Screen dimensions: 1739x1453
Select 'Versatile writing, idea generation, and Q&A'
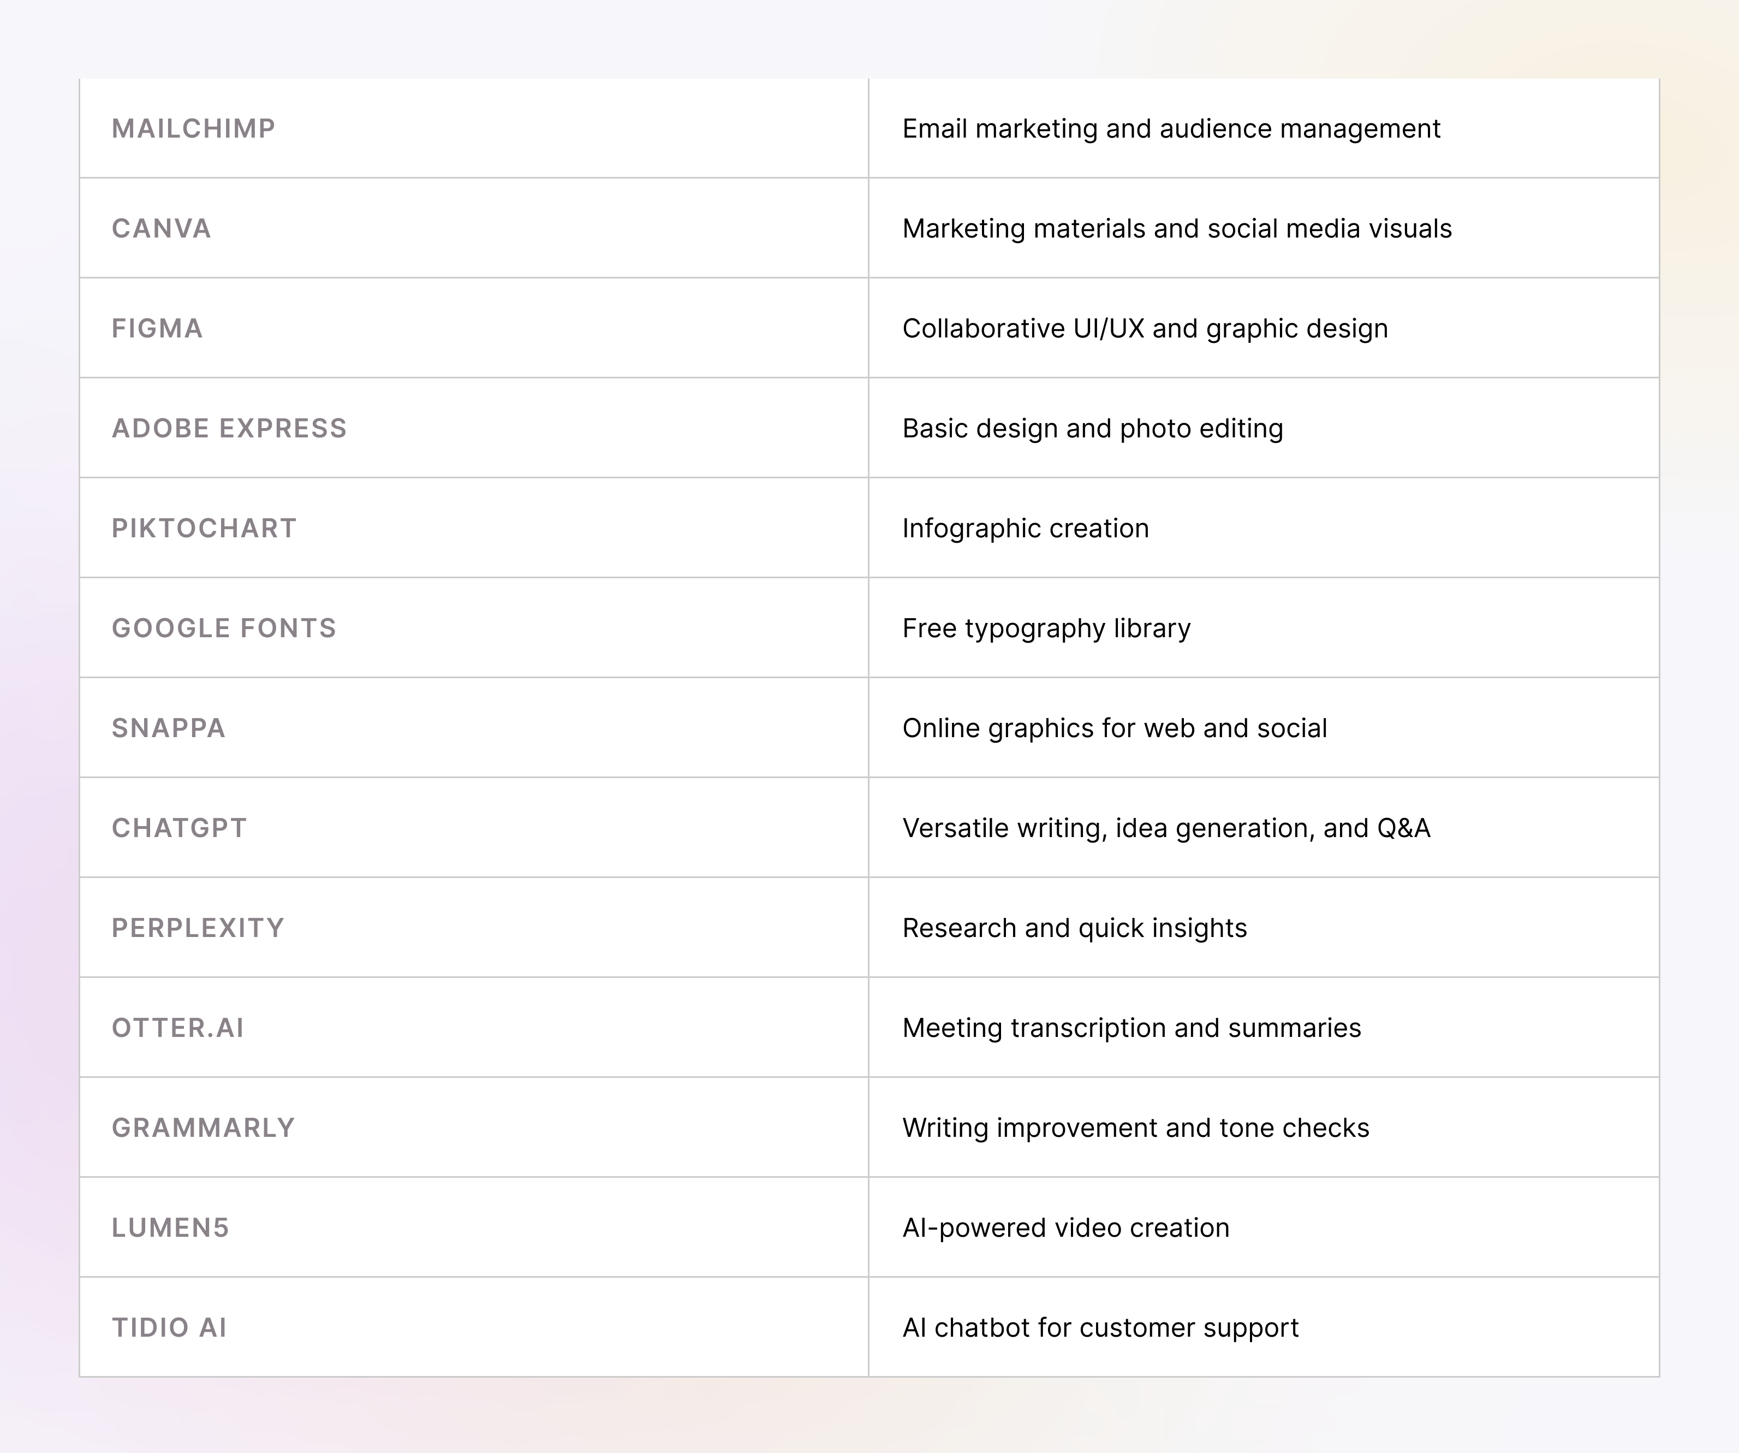coord(1167,828)
